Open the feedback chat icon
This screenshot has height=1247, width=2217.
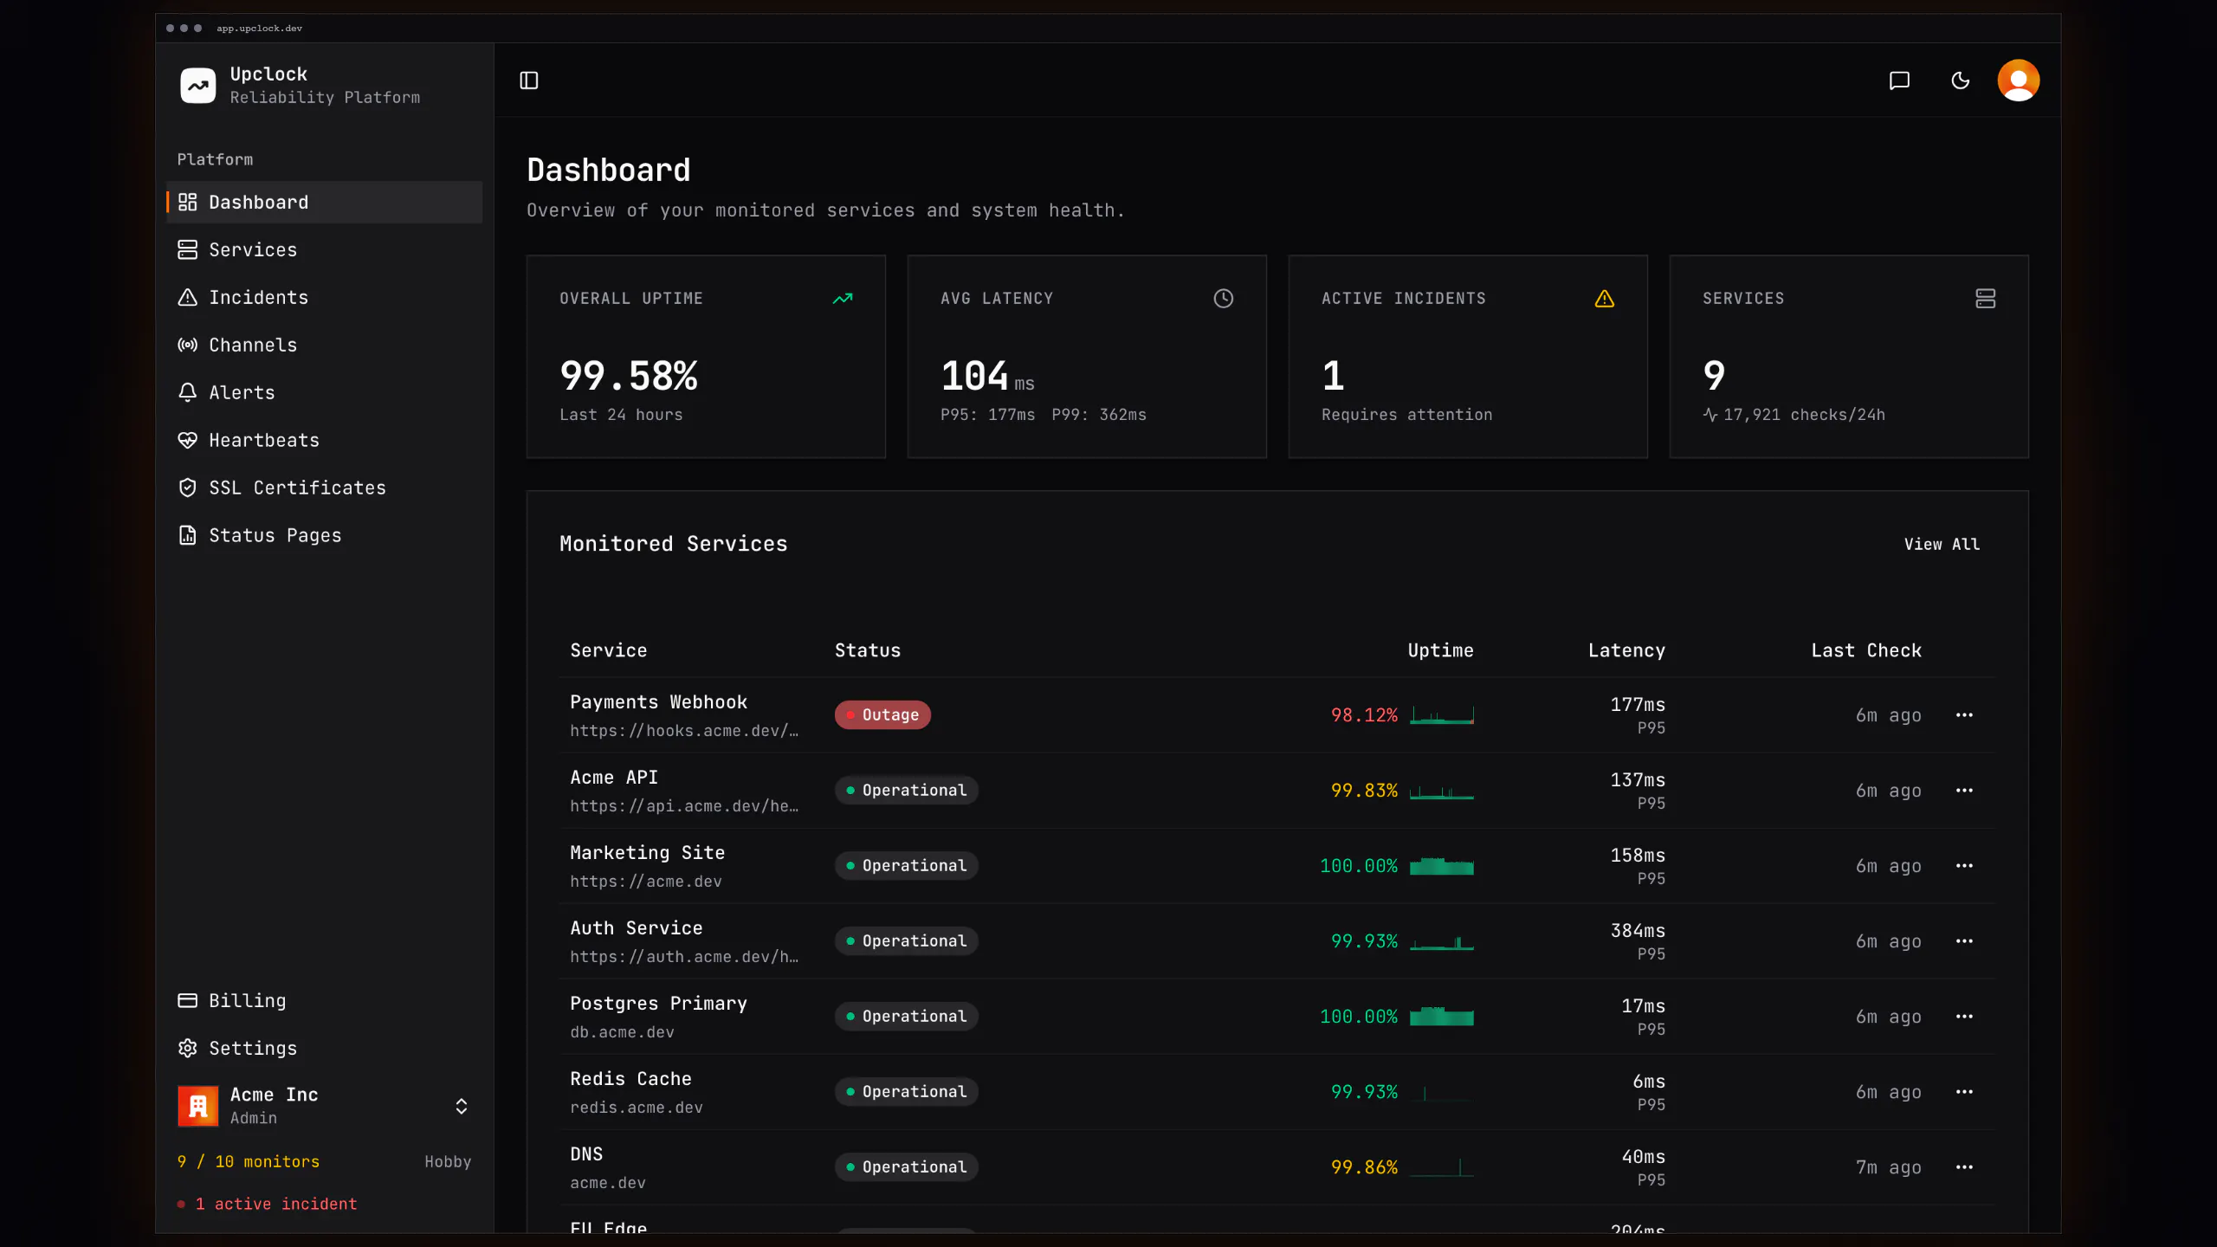pos(1899,81)
